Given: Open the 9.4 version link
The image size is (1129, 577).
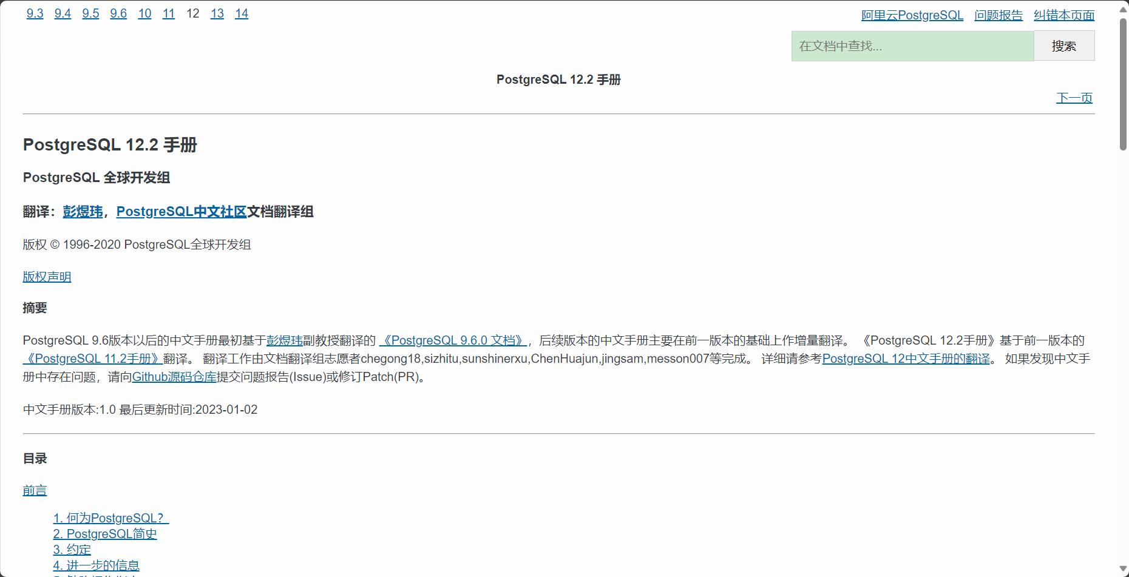Looking at the screenshot, I should point(63,13).
